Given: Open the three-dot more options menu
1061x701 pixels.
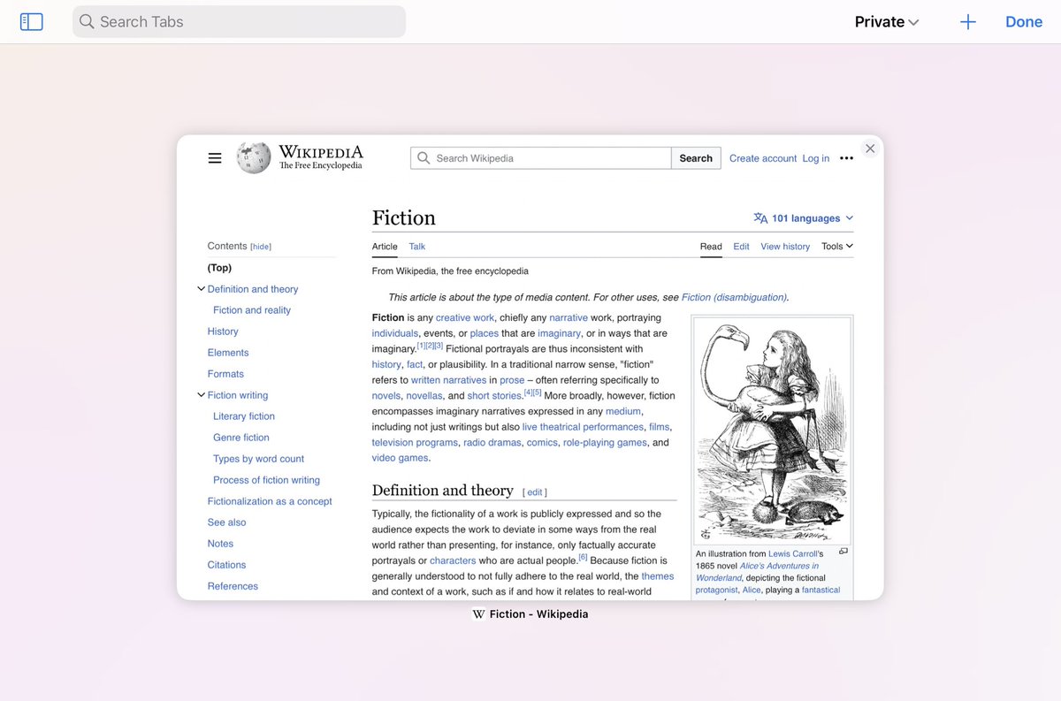Looking at the screenshot, I should click(x=846, y=158).
